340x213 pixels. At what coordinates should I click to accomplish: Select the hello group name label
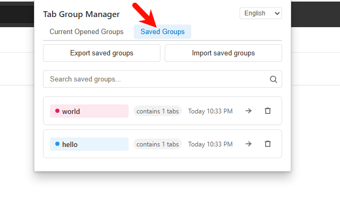[x=70, y=144]
